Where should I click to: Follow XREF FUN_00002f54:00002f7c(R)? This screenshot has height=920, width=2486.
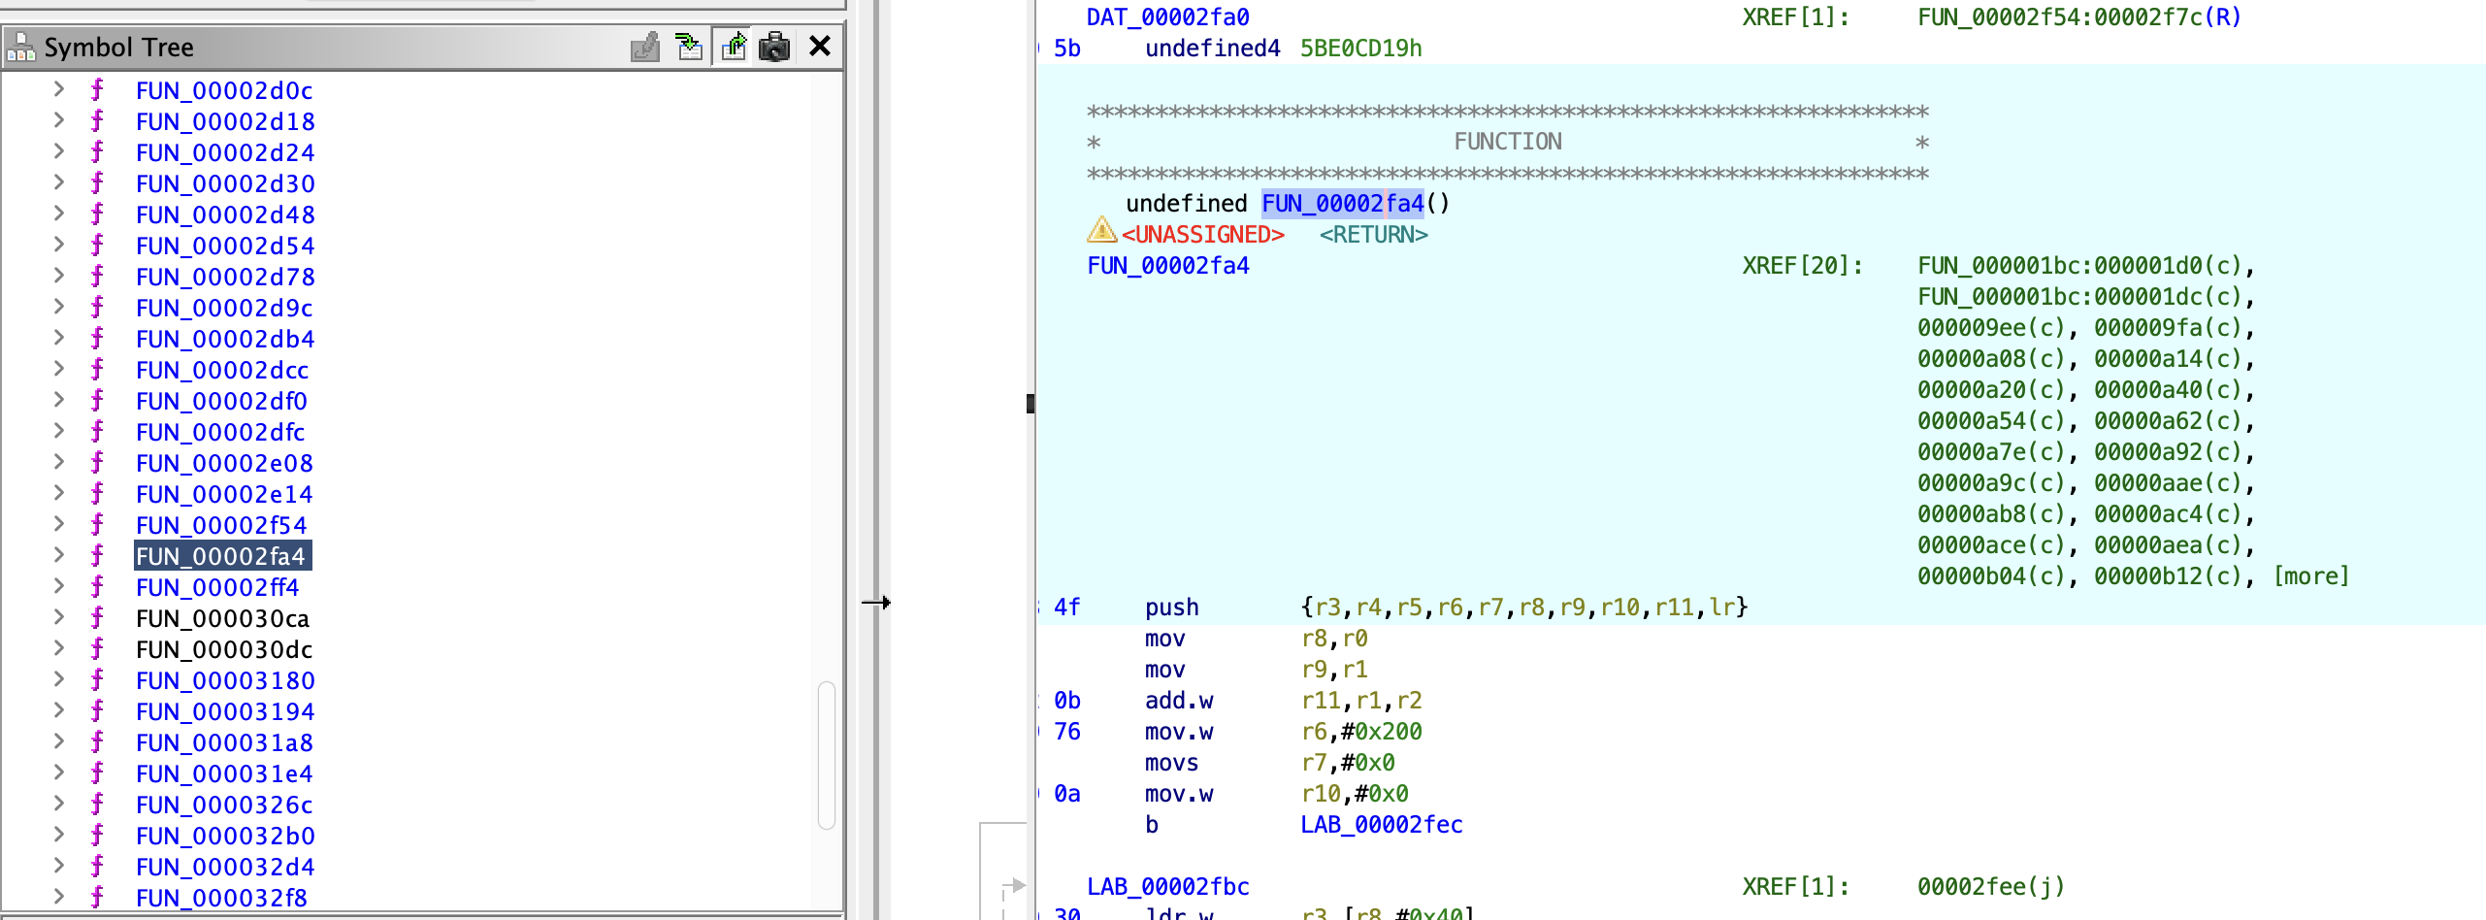[2079, 17]
